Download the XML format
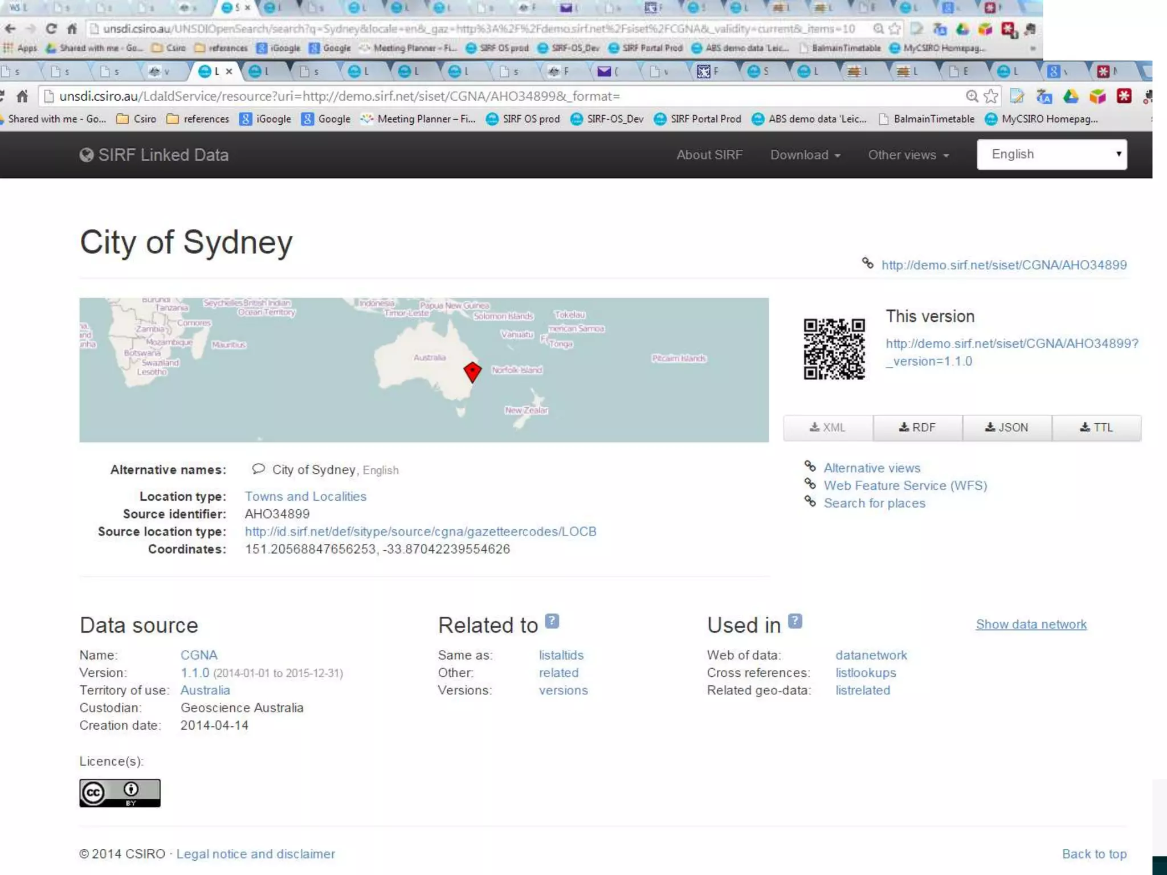This screenshot has width=1167, height=875. coord(828,428)
